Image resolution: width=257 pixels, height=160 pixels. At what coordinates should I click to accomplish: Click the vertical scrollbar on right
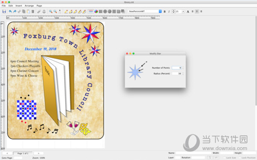[x=256, y=61]
